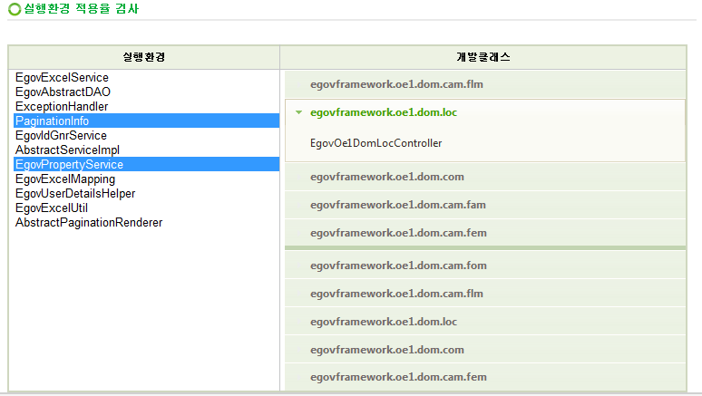702x396 pixels.
Task: Click the green circle icon beside the page title
Action: tap(14, 9)
